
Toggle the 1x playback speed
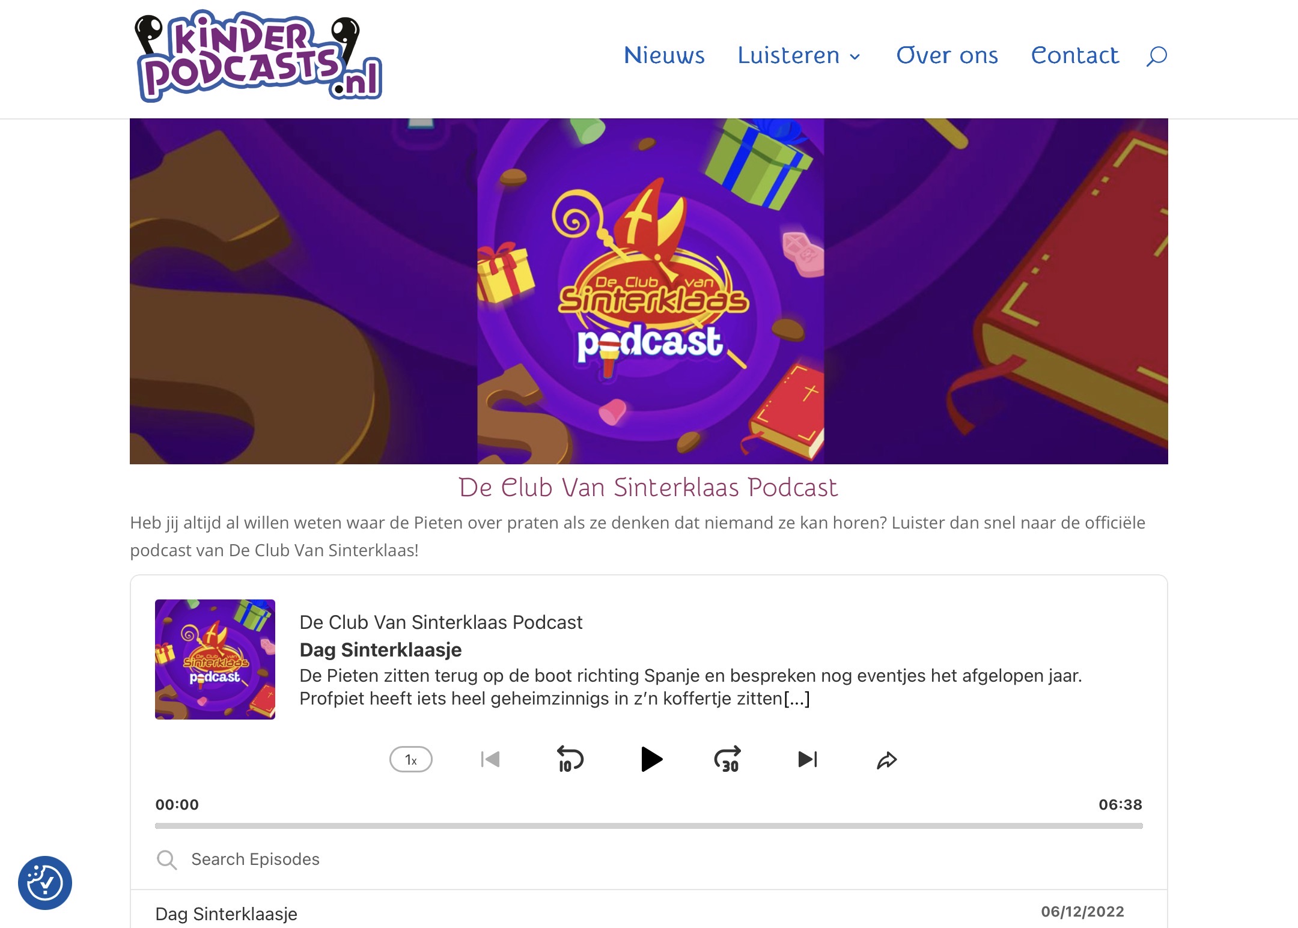(x=411, y=759)
